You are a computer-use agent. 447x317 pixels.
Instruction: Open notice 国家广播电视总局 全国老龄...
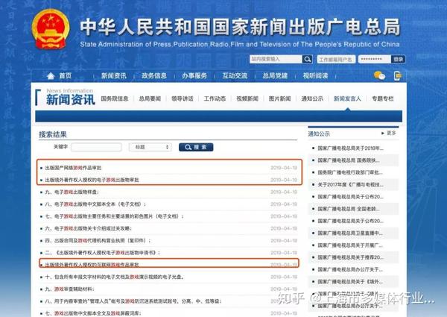click(349, 209)
